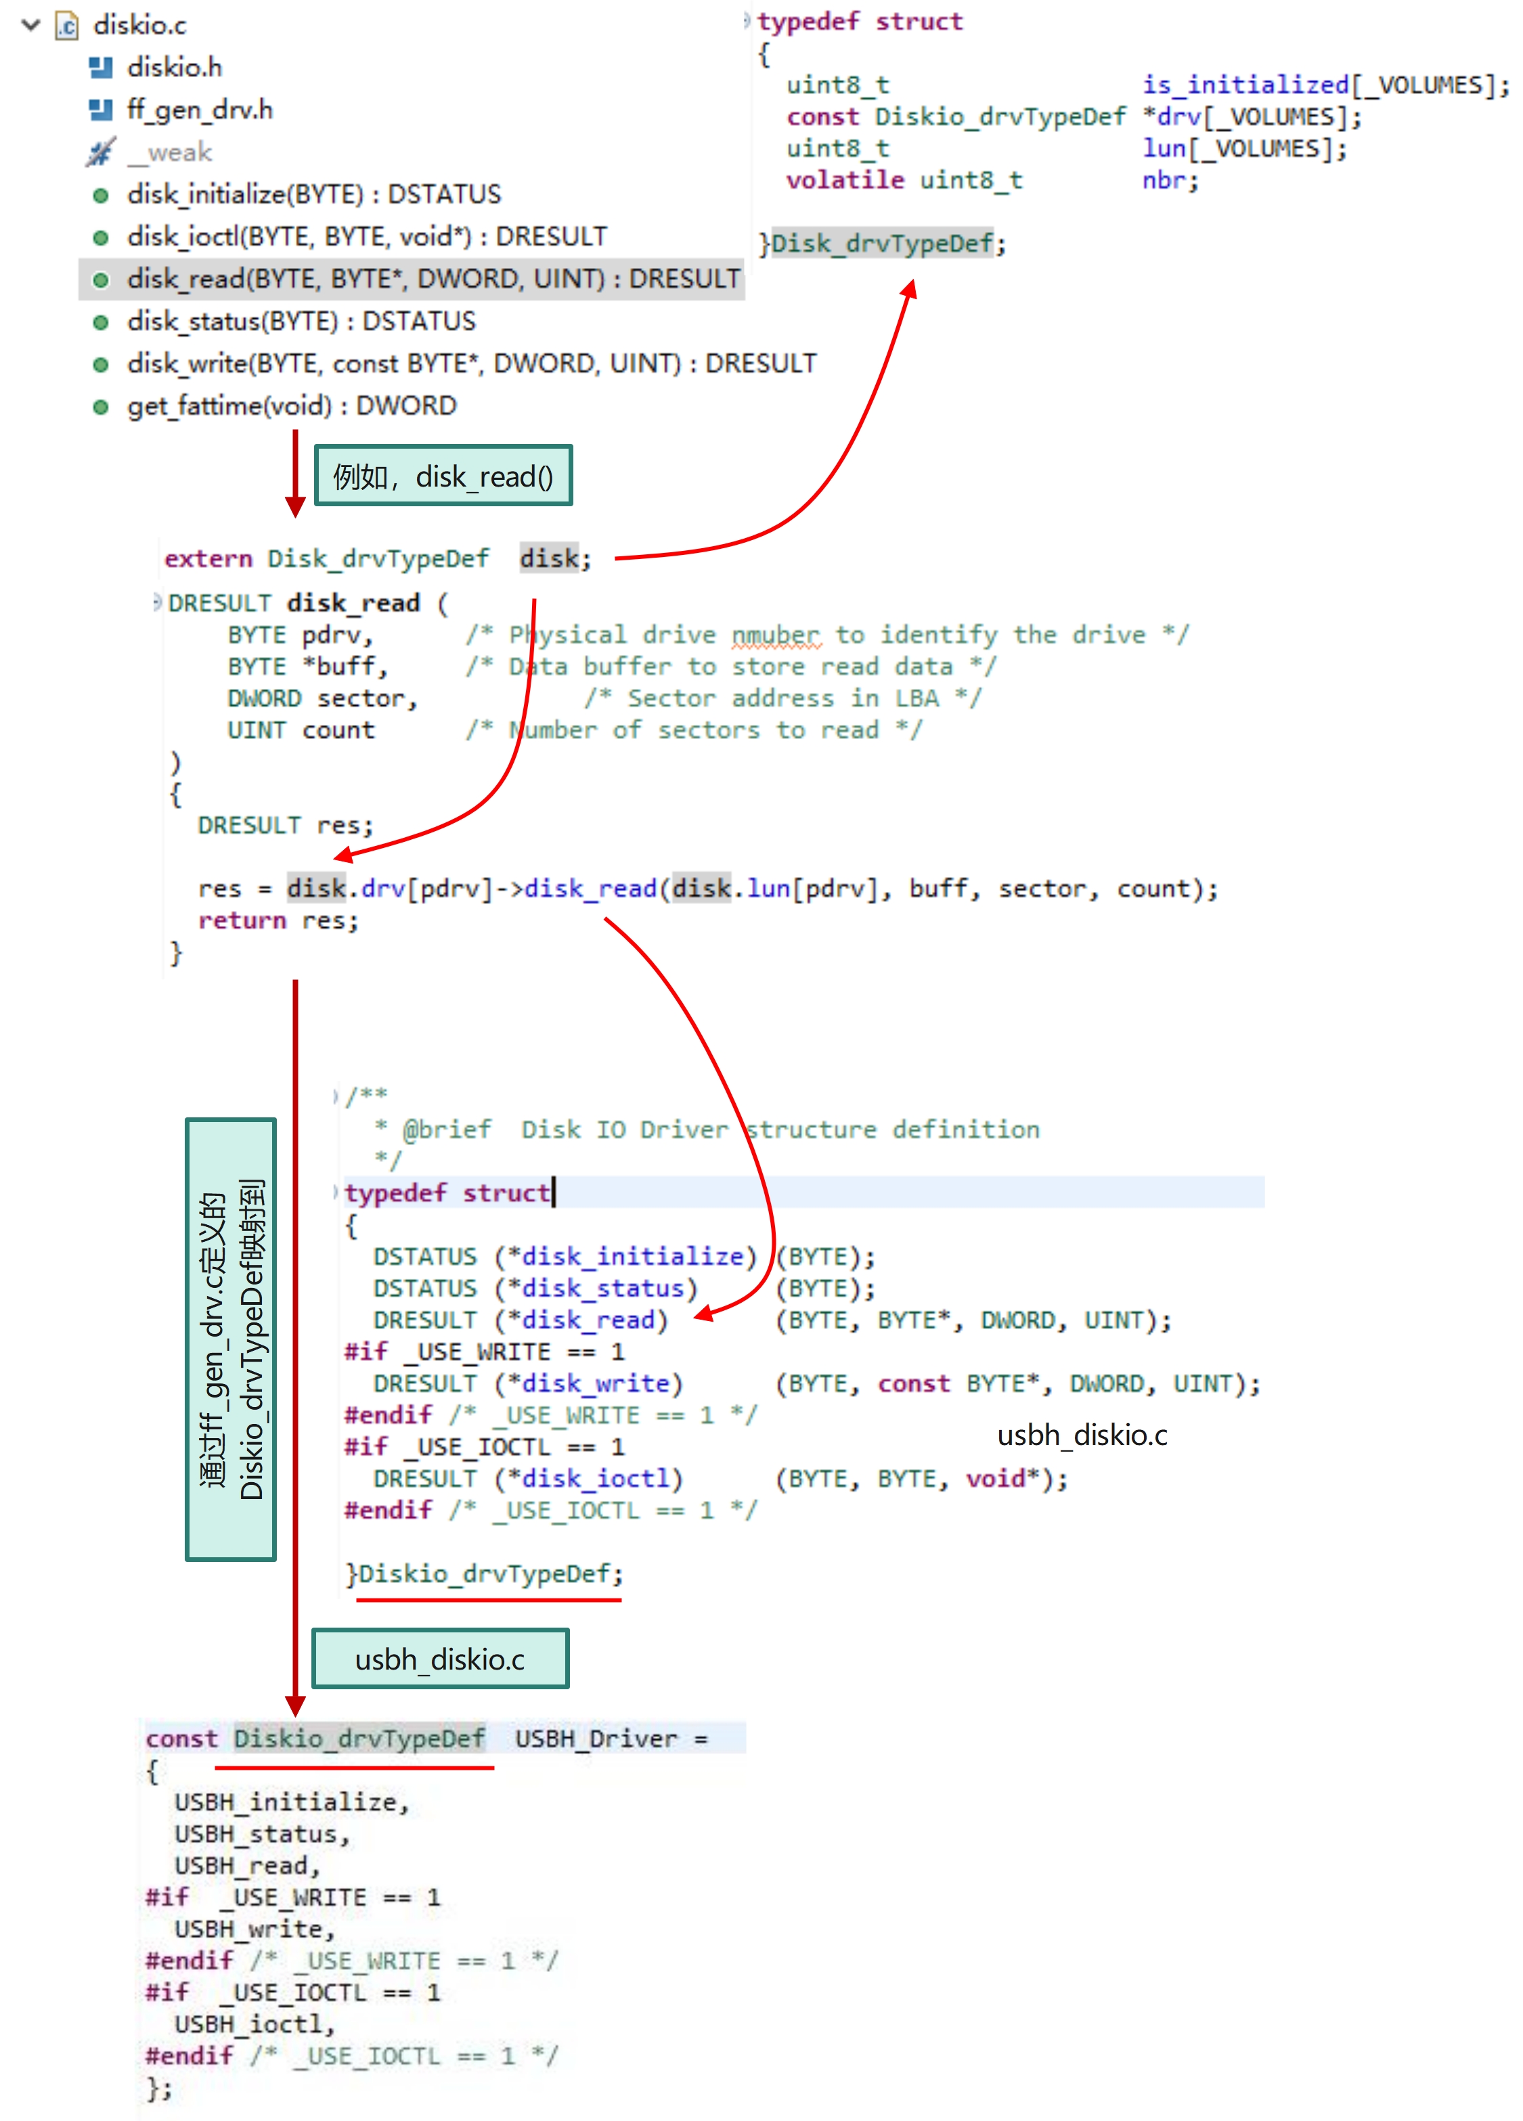
Task: Open diskio.h in the outline
Action: (x=174, y=67)
